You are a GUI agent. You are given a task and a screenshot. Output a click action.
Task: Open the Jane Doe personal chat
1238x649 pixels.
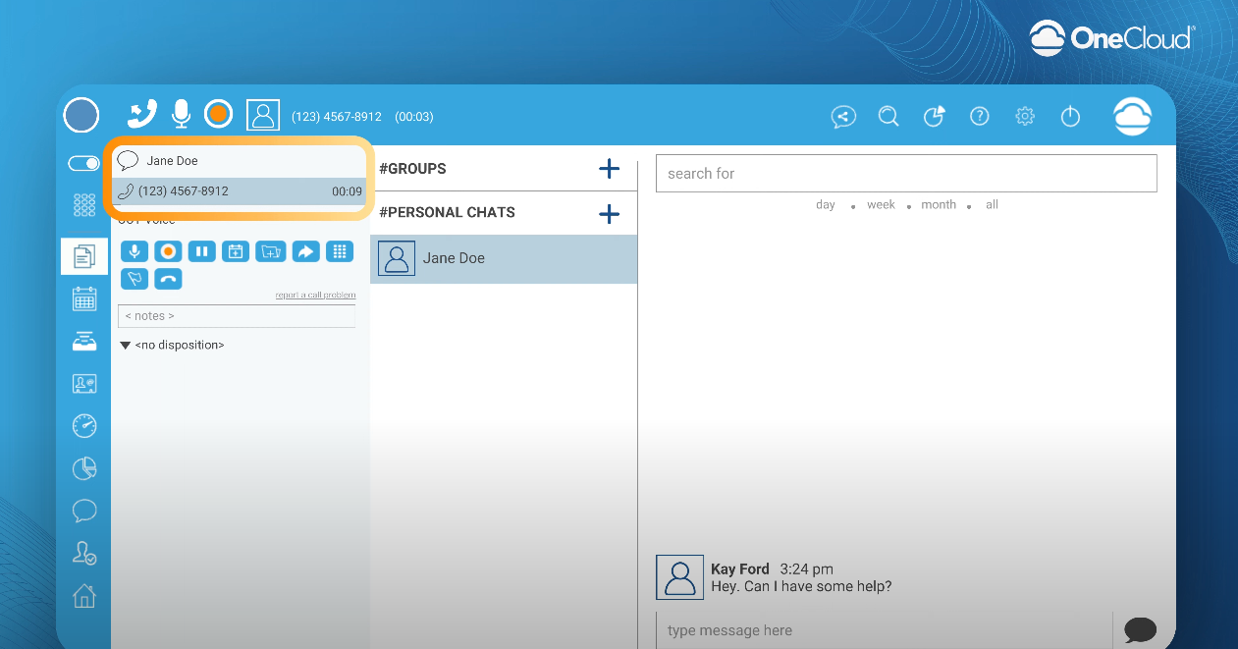(x=504, y=259)
